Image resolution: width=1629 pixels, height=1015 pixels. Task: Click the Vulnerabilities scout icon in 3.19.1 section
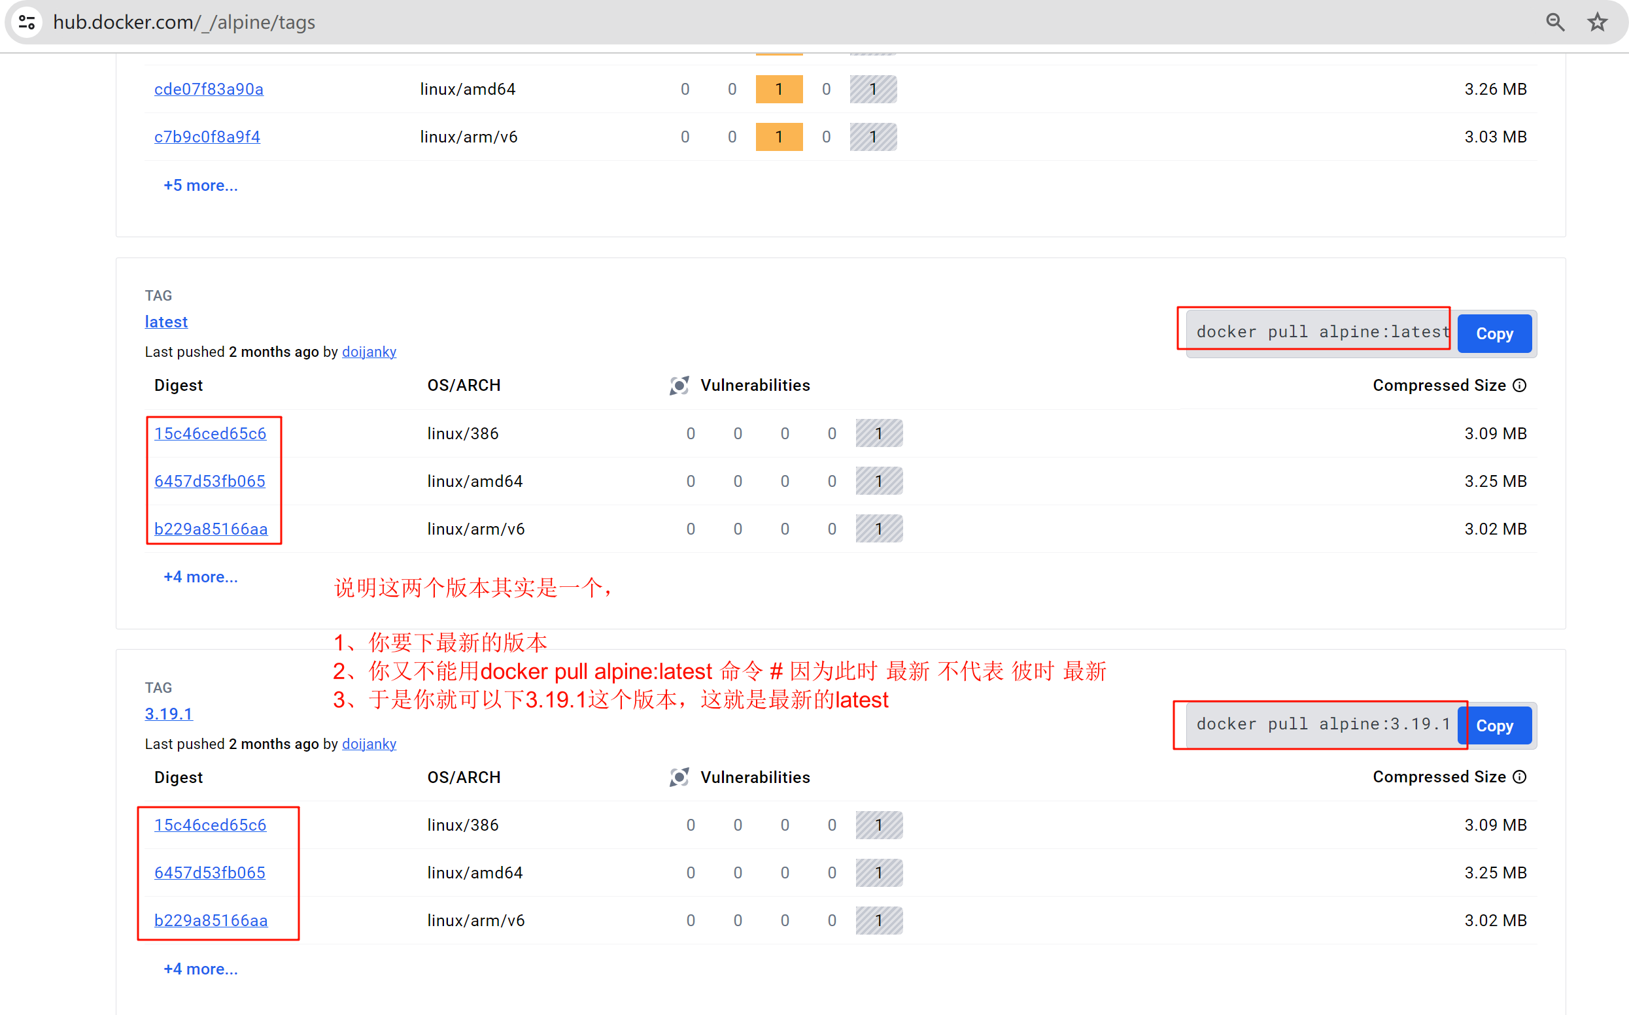(x=679, y=777)
